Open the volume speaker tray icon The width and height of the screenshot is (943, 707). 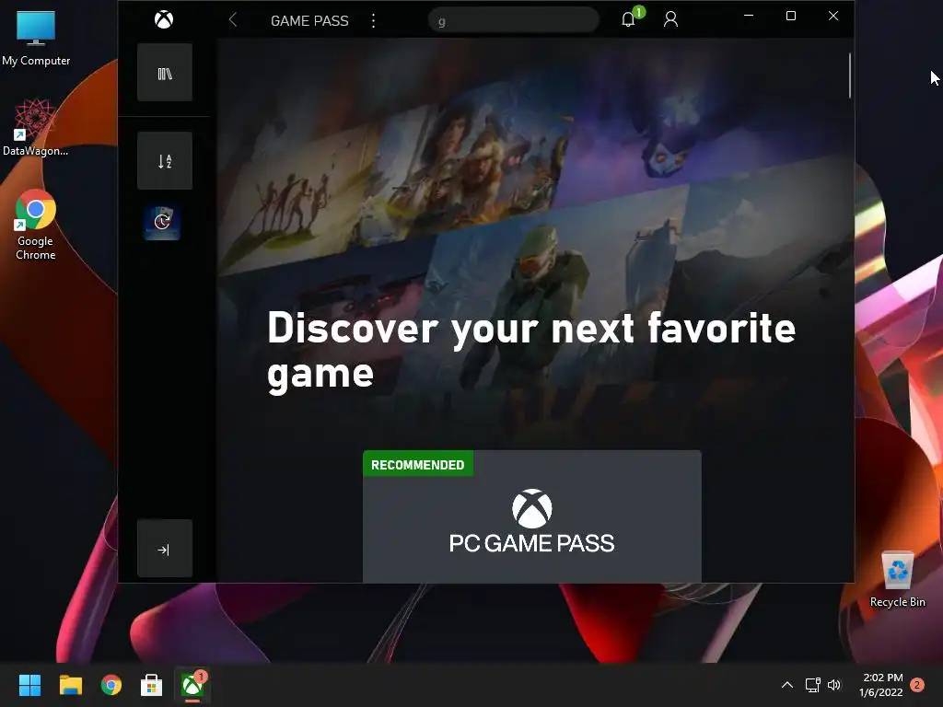pos(834,685)
